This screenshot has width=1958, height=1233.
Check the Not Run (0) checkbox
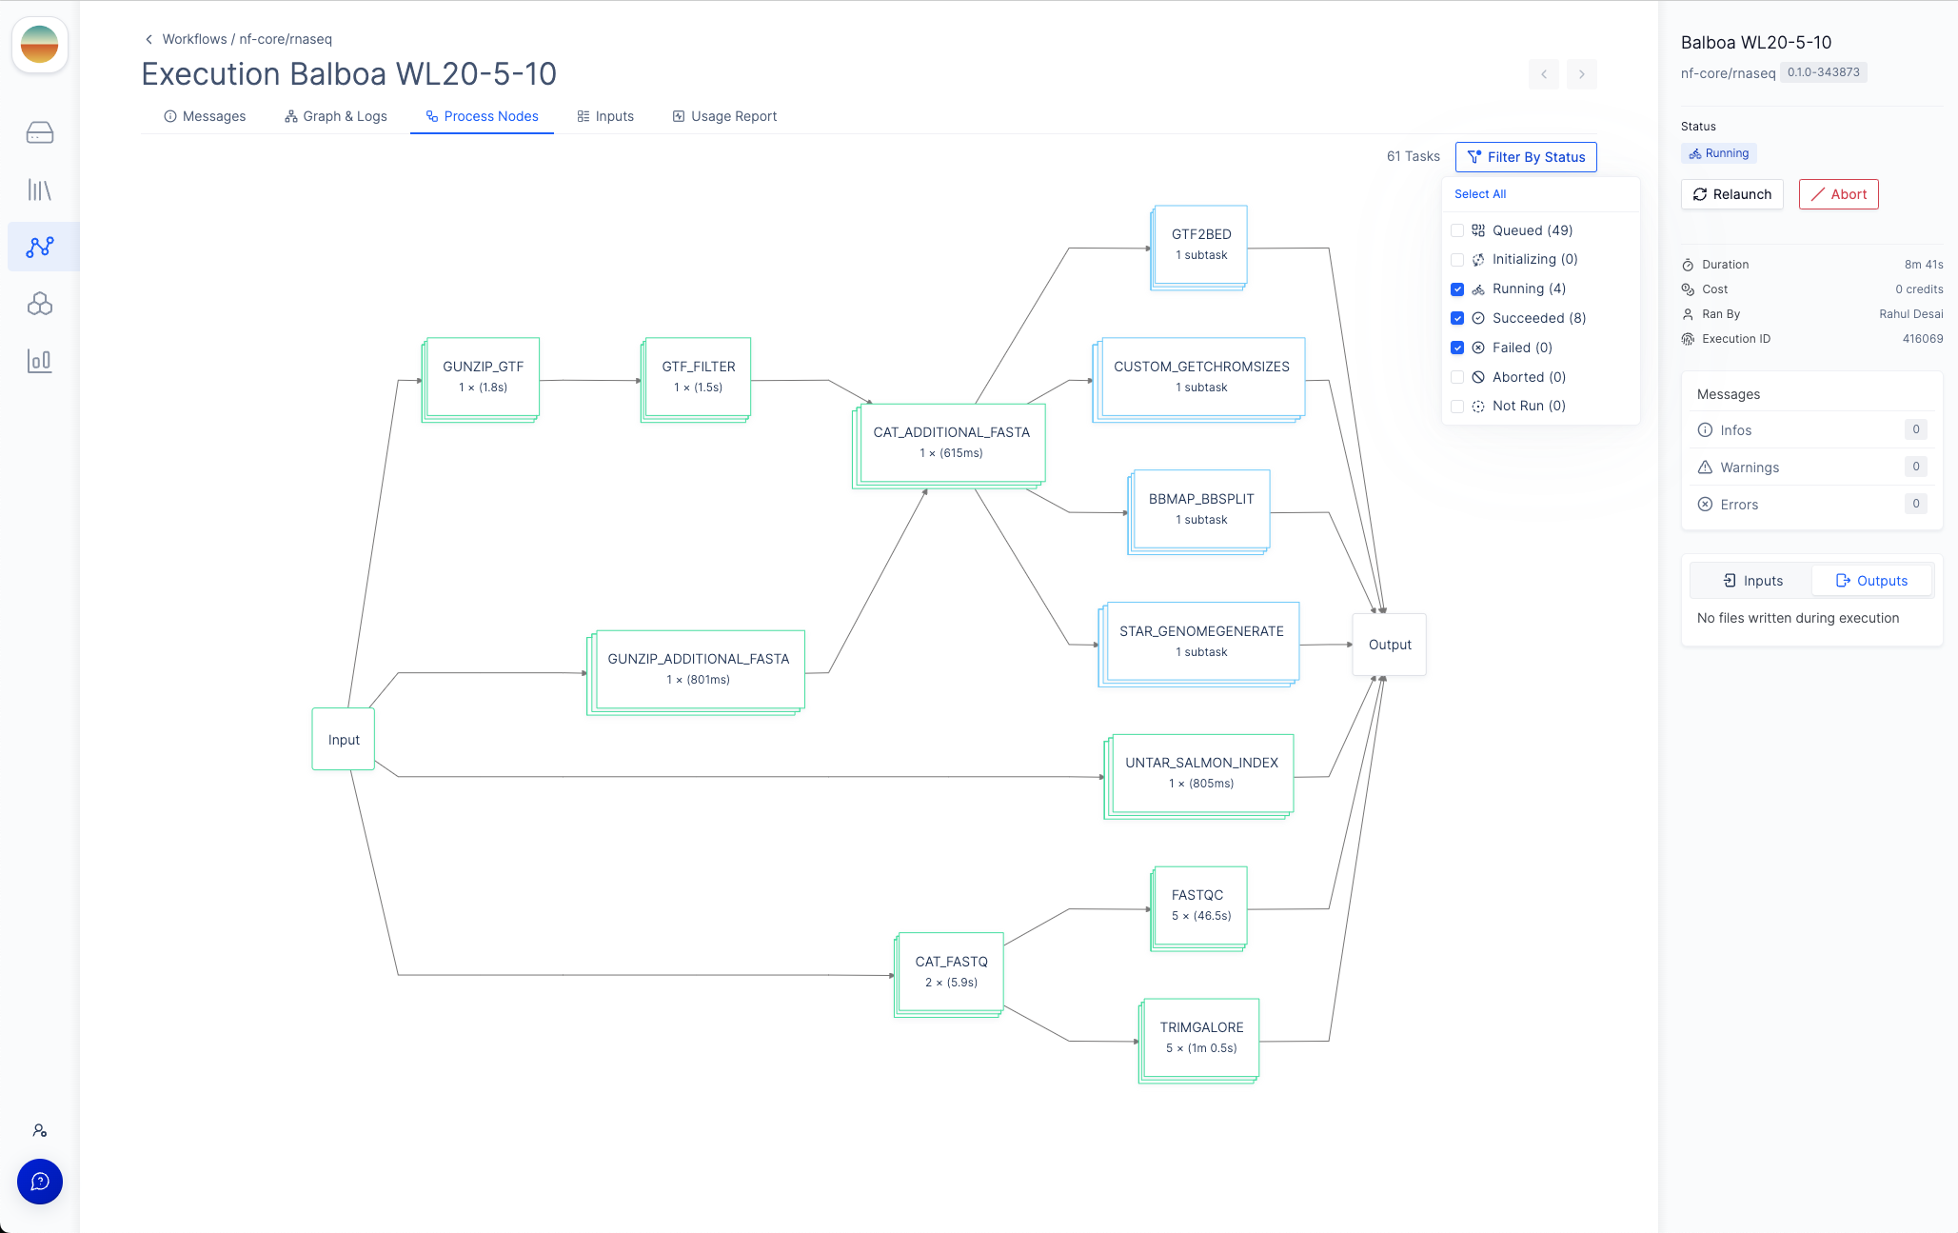click(x=1457, y=406)
